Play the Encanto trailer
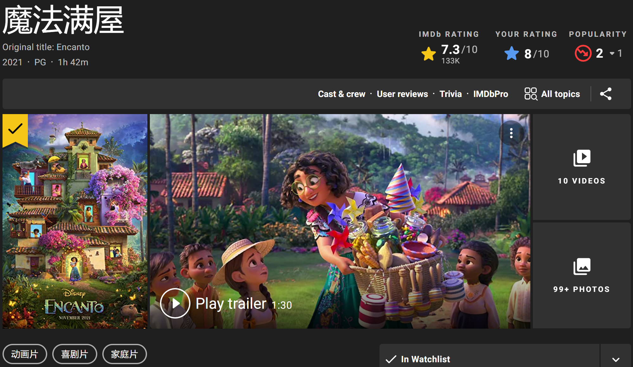The image size is (633, 367). [175, 303]
